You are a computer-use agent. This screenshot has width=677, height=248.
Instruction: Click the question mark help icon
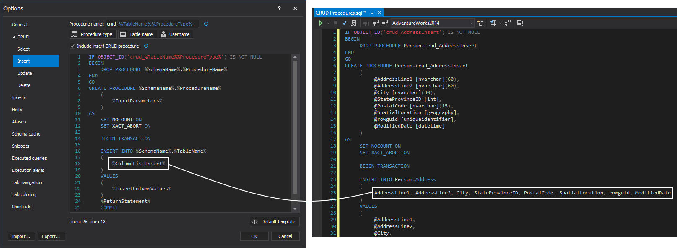[x=279, y=8]
